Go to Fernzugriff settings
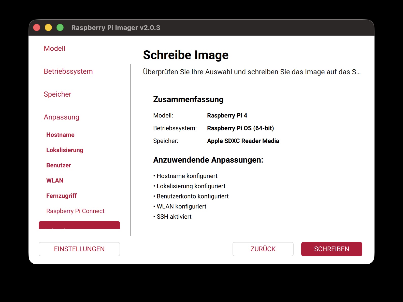This screenshot has width=403, height=302. tap(61, 196)
